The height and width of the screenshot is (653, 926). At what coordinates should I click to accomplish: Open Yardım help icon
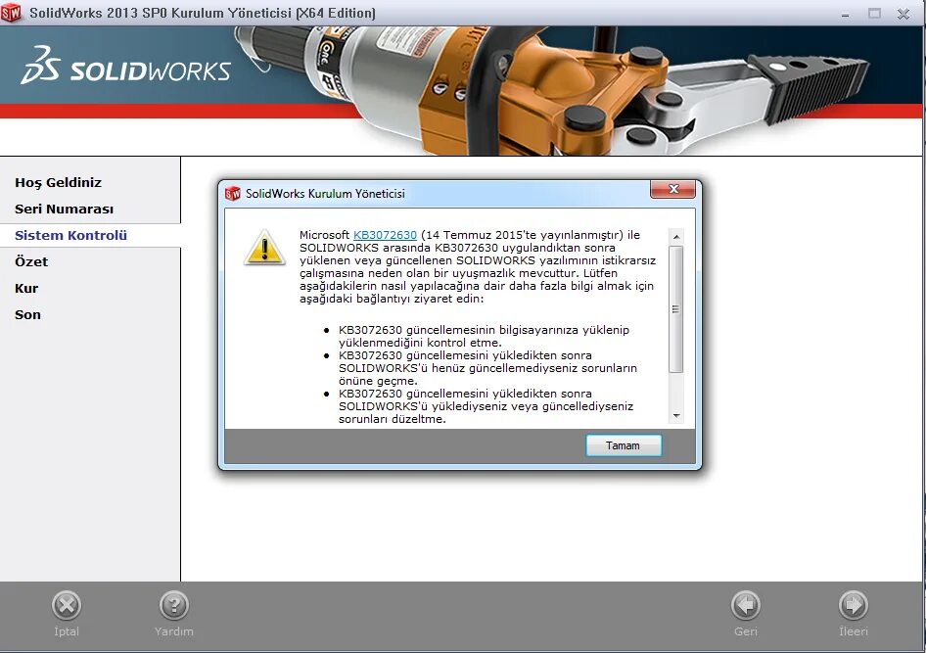click(173, 605)
